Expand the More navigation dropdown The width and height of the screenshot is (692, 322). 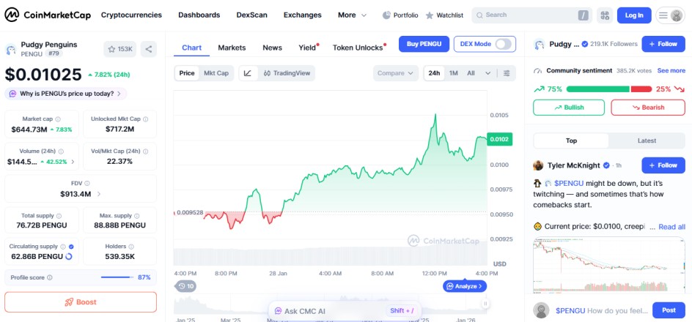point(352,15)
